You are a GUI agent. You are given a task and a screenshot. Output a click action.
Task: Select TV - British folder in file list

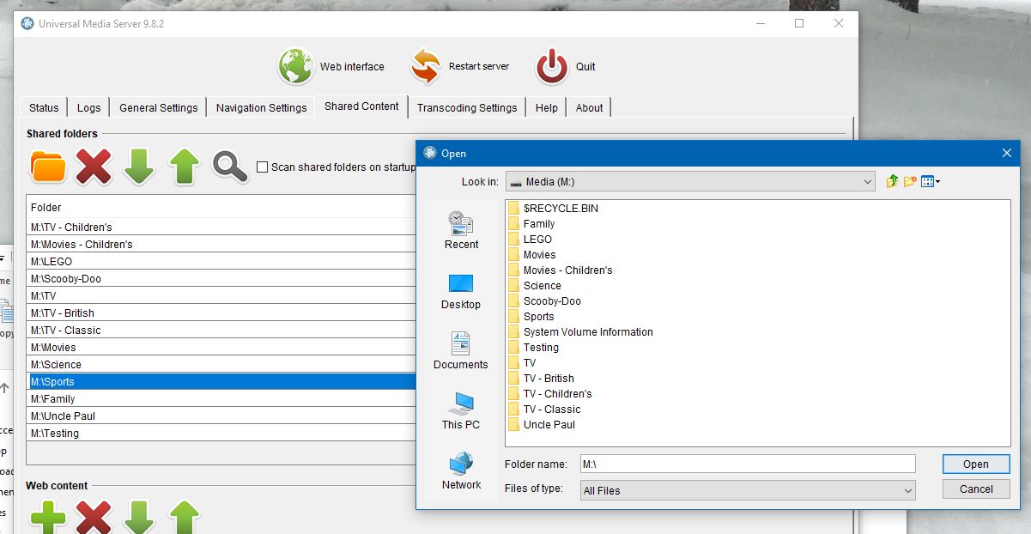pyautogui.click(x=542, y=379)
